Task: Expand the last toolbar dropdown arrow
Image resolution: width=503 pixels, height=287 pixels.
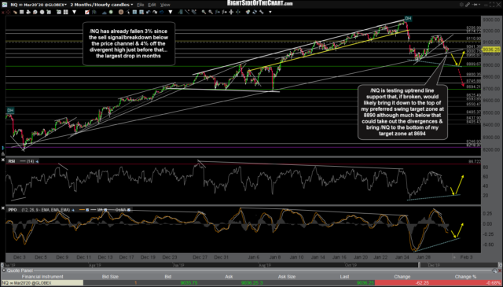Action: tap(270, 12)
